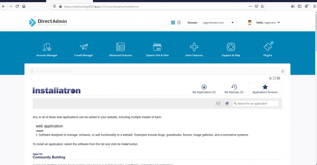This screenshot has width=317, height=165.
Task: Switch to My Backups (0) tab
Action: click(234, 89)
